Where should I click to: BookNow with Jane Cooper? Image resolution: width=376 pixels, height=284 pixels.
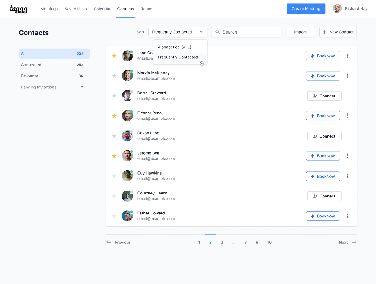point(323,56)
